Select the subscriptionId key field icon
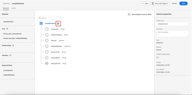This screenshot has height=95, width=192. tap(47, 63)
